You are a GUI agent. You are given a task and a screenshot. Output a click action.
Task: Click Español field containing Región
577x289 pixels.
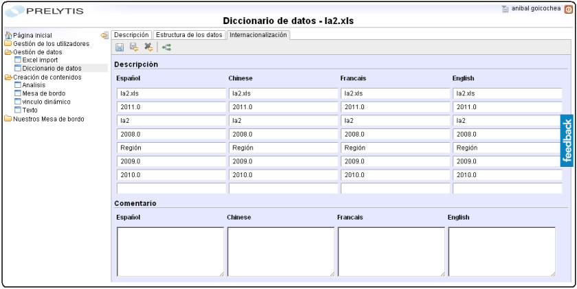(x=171, y=148)
